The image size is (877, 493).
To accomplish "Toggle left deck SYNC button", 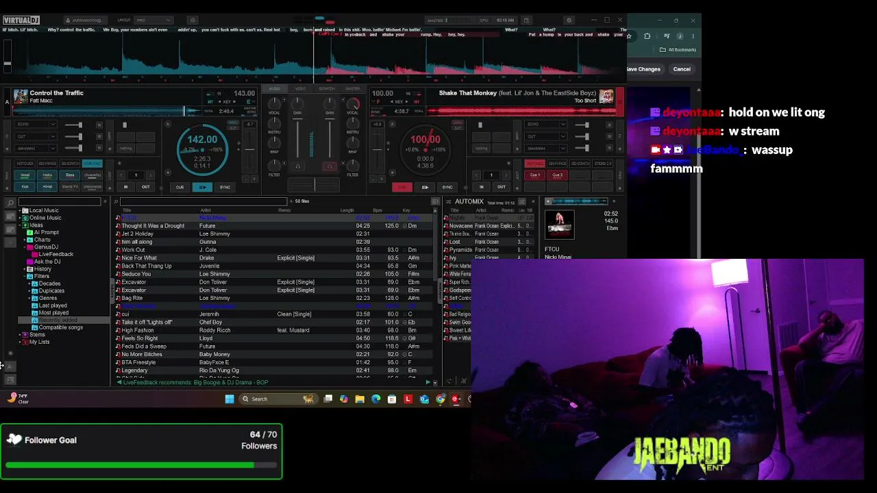I will (x=225, y=187).
